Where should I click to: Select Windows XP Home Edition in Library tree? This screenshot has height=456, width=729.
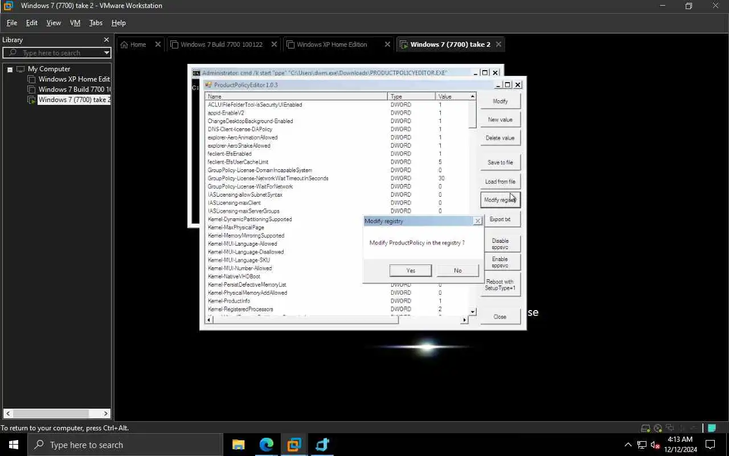[73, 79]
